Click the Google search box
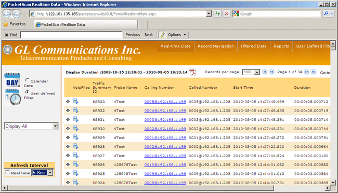Image resolution: width=338 pixels, height=193 pixels. pyautogui.click(x=277, y=14)
